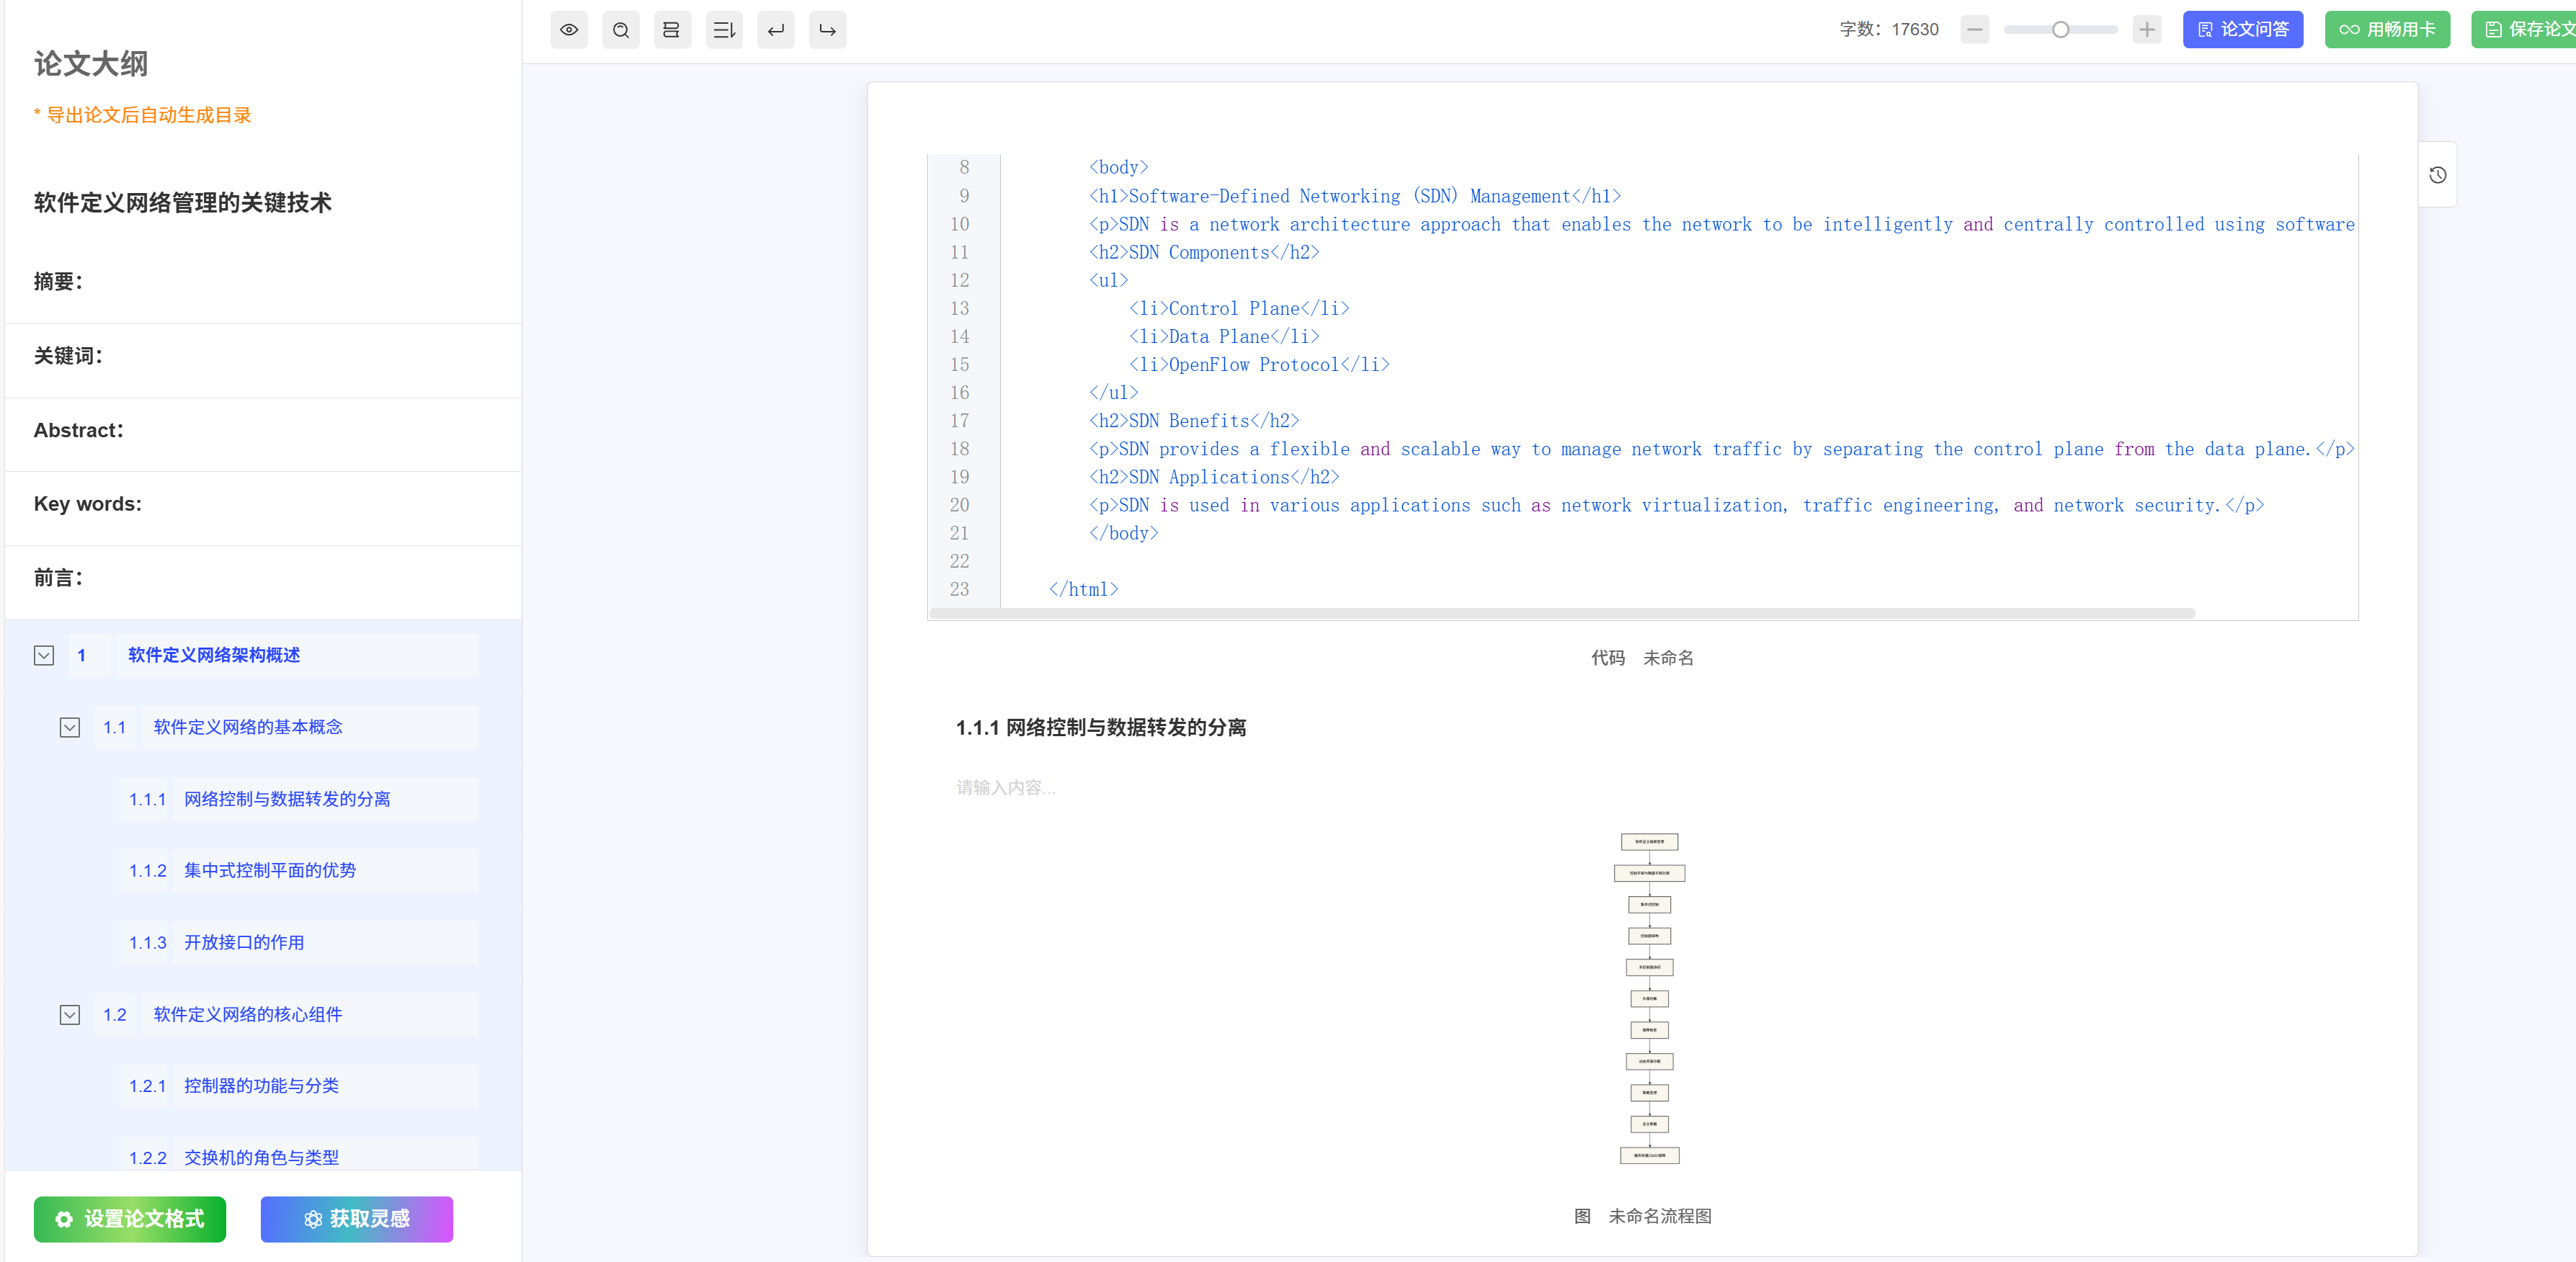Image resolution: width=2576 pixels, height=1262 pixels.
Task: Click the eye preview icon in toolbar
Action: (569, 30)
